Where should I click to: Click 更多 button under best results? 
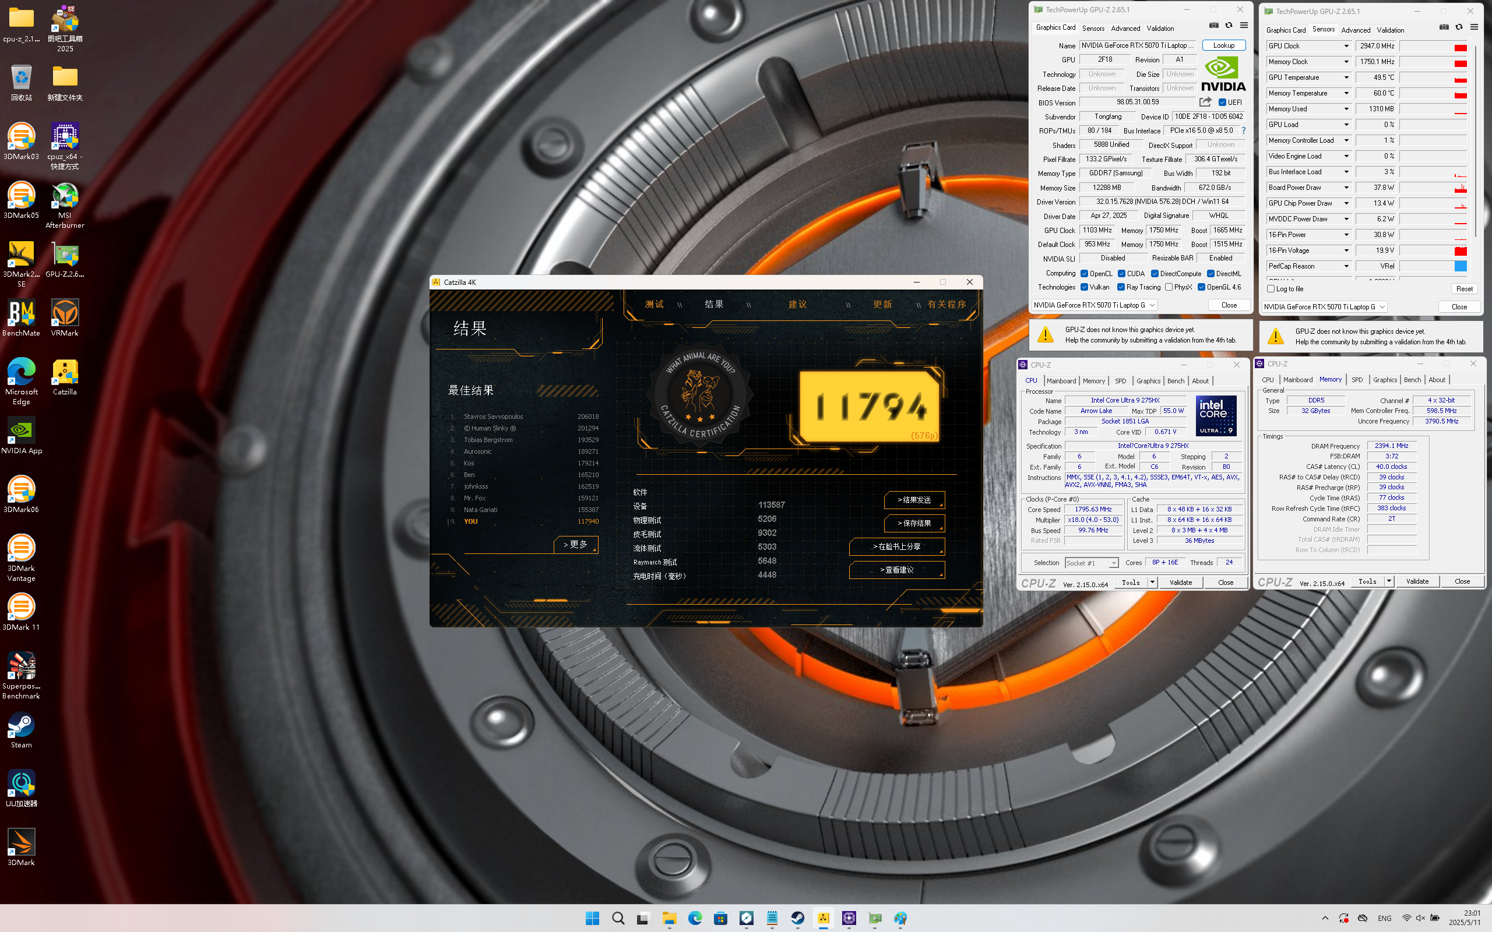pyautogui.click(x=575, y=544)
